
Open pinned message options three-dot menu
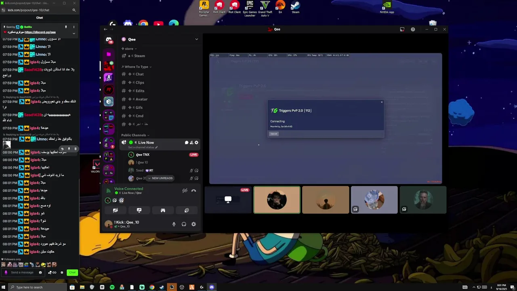tap(74, 27)
